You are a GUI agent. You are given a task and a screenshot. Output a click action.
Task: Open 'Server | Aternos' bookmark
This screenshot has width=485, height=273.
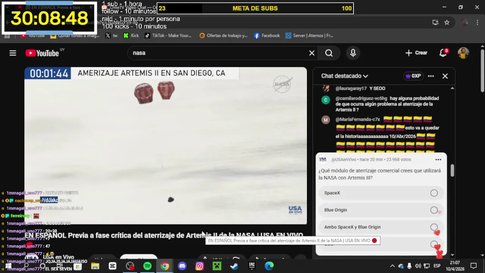point(310,36)
